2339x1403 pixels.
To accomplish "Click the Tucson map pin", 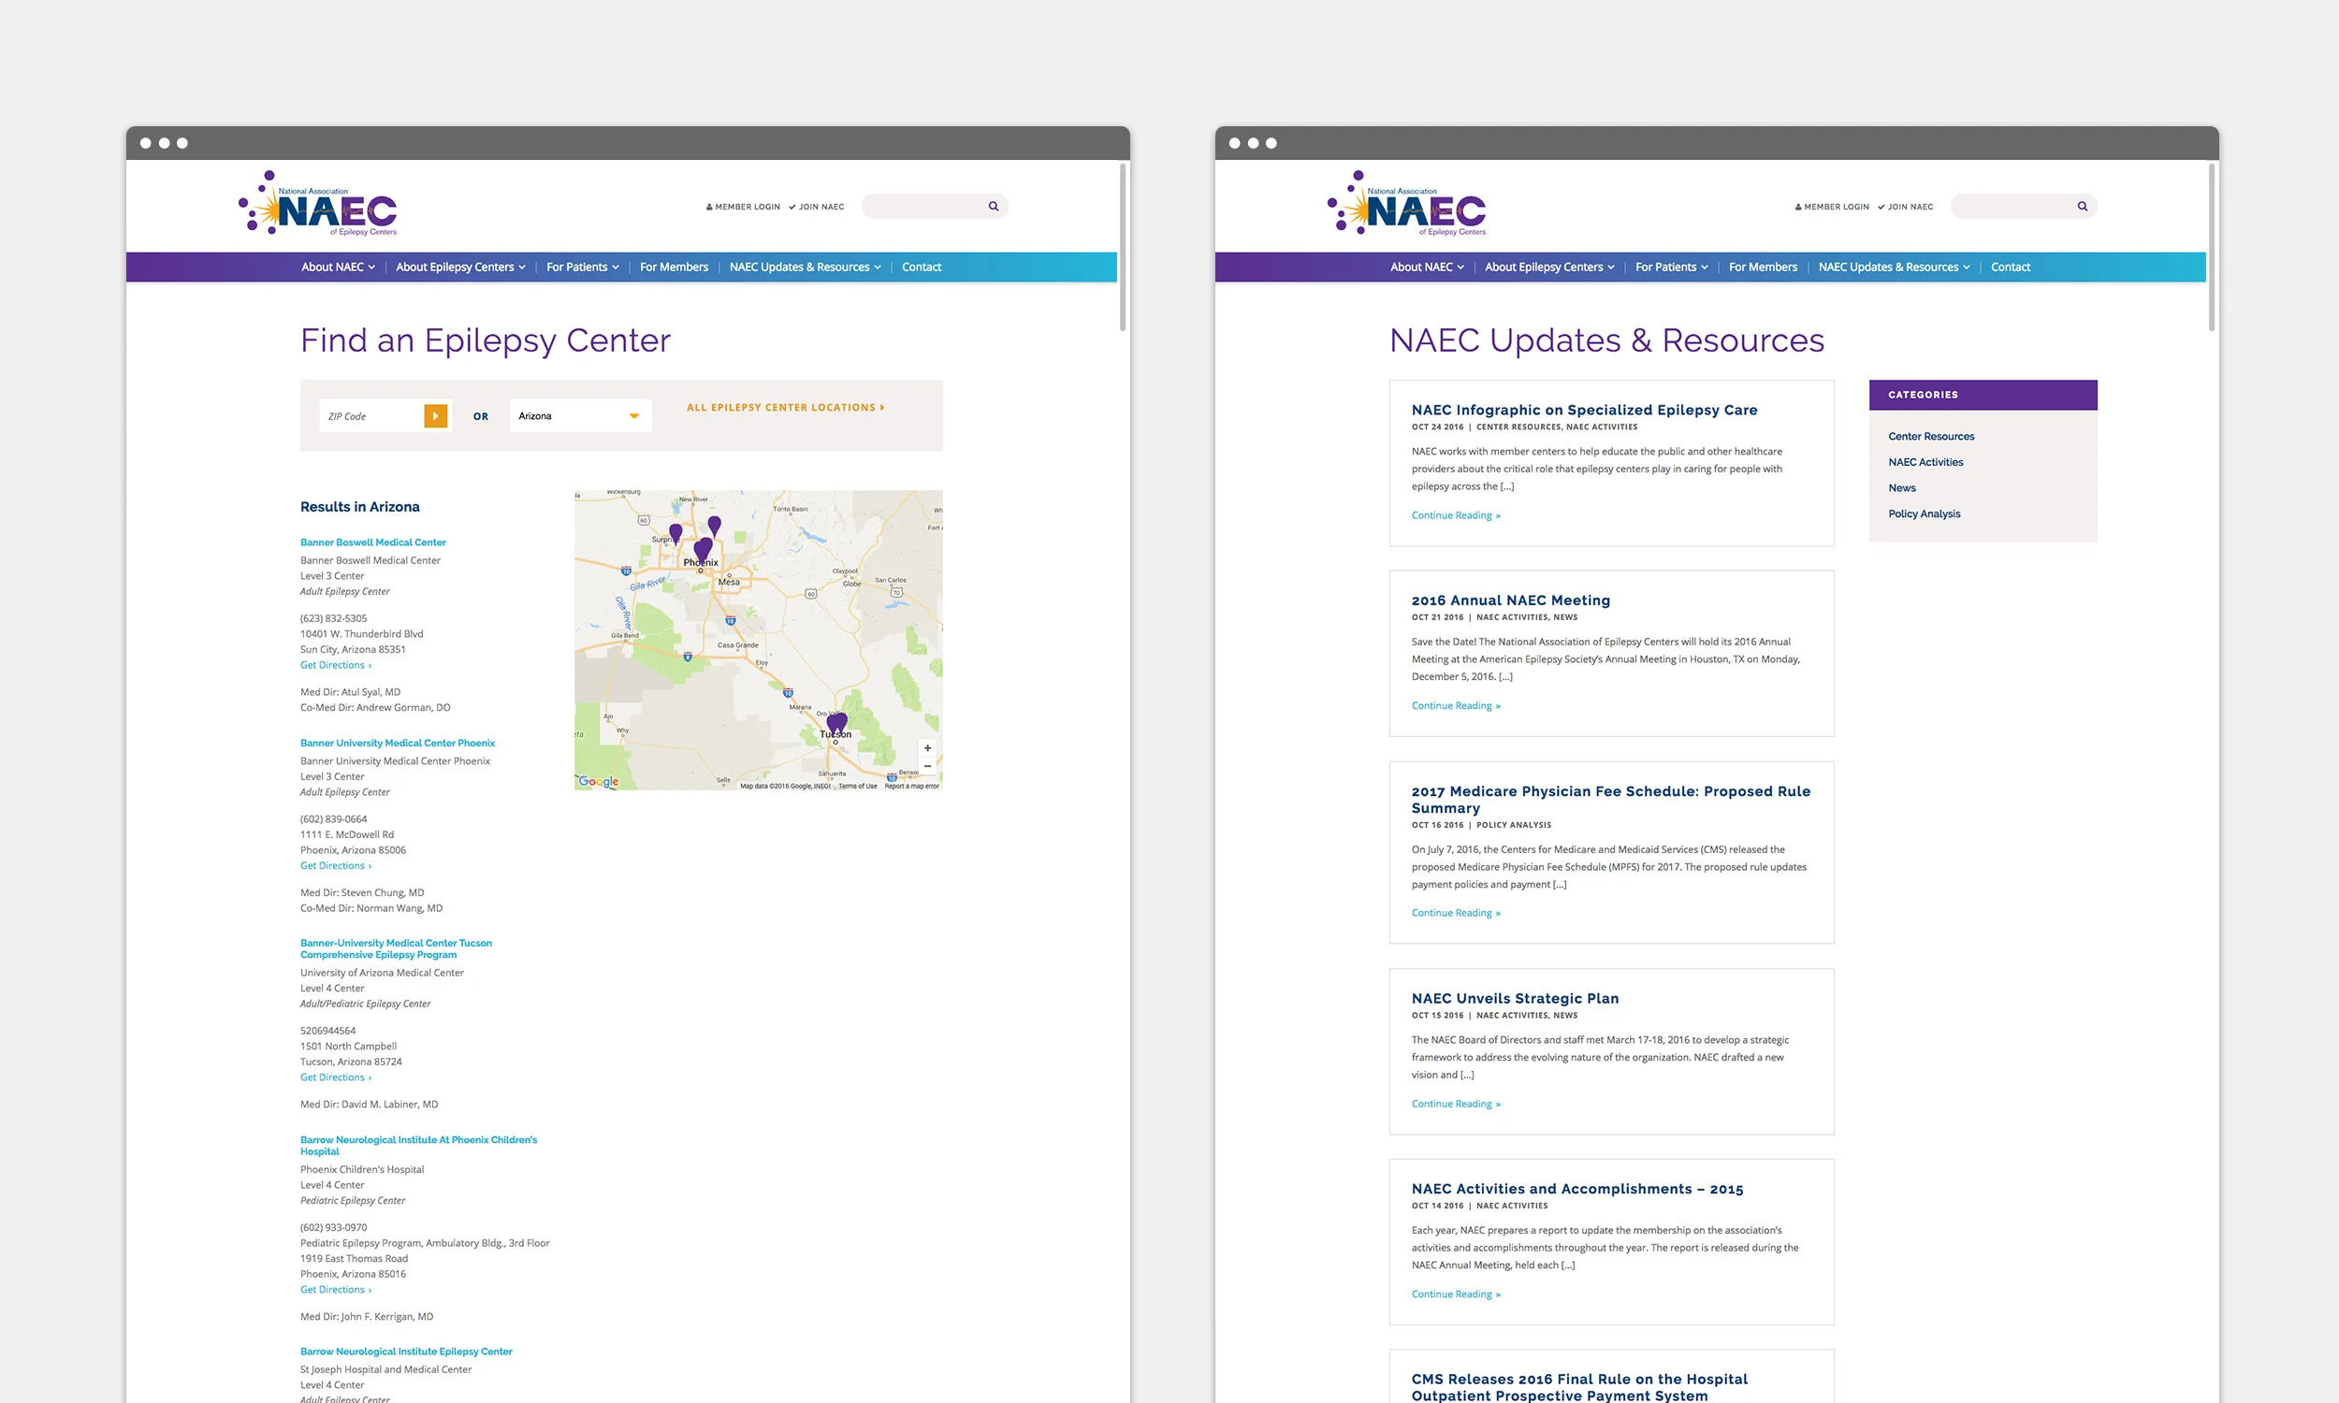I will pyautogui.click(x=836, y=724).
